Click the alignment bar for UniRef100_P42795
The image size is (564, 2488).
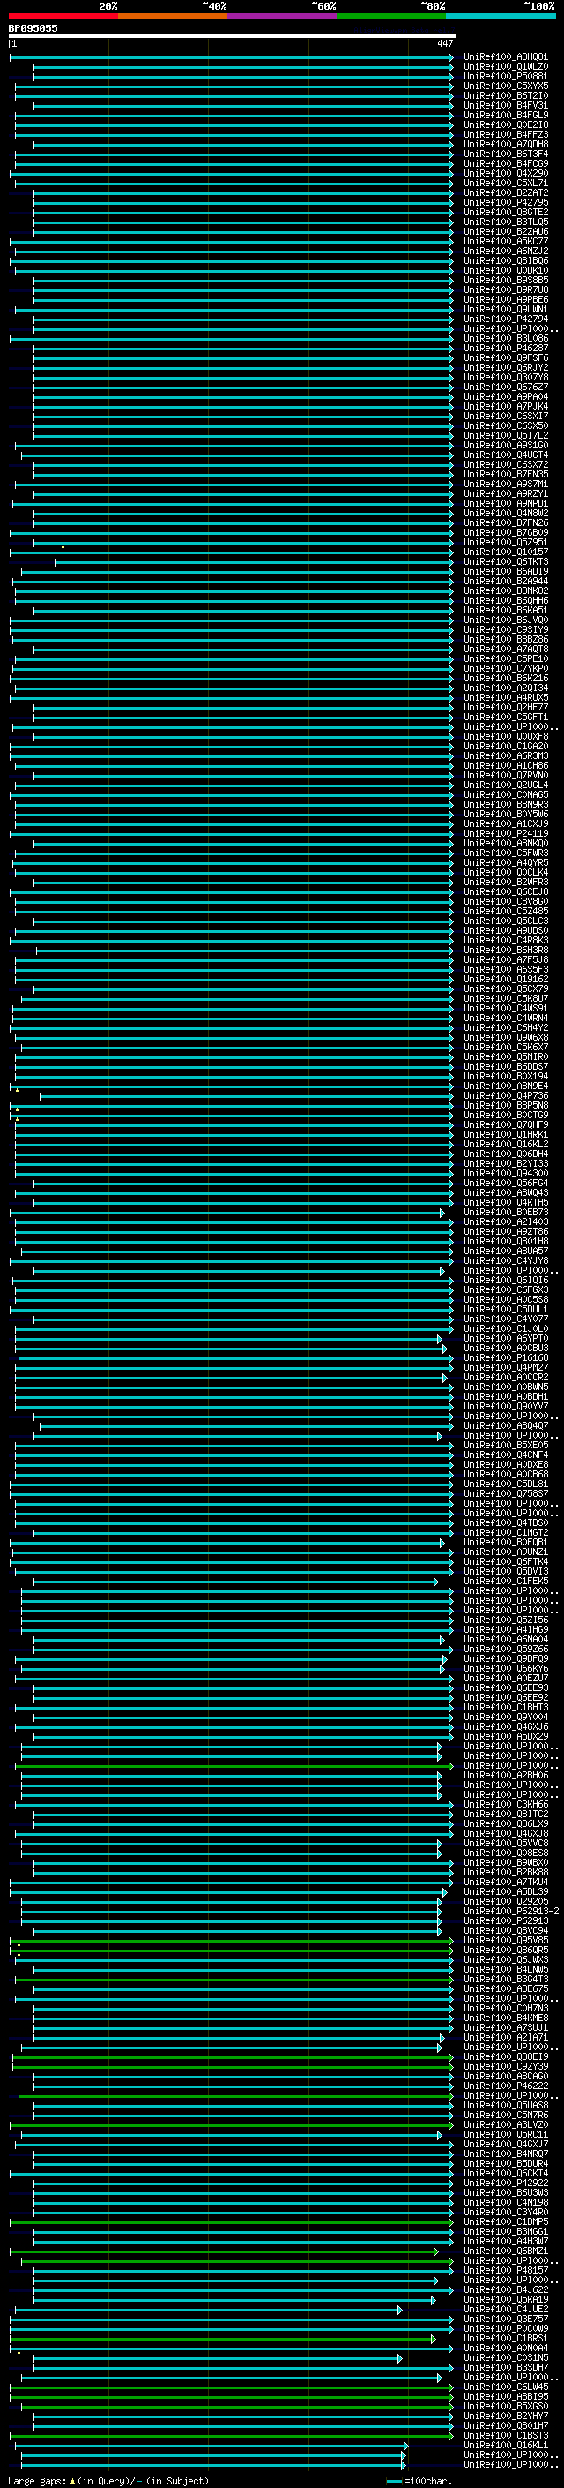[x=243, y=203]
